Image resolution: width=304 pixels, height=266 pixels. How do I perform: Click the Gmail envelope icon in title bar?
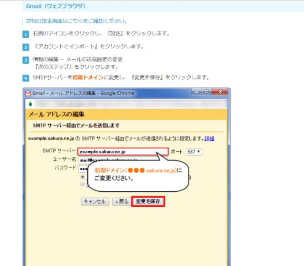(28, 93)
